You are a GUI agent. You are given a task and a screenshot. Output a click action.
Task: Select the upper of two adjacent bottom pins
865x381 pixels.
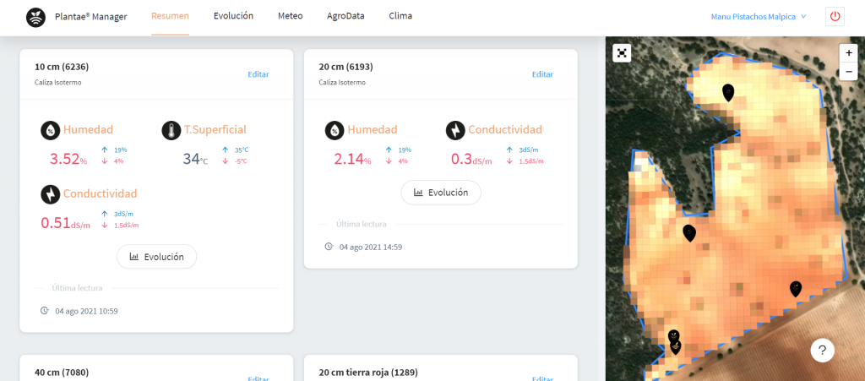coord(673,335)
